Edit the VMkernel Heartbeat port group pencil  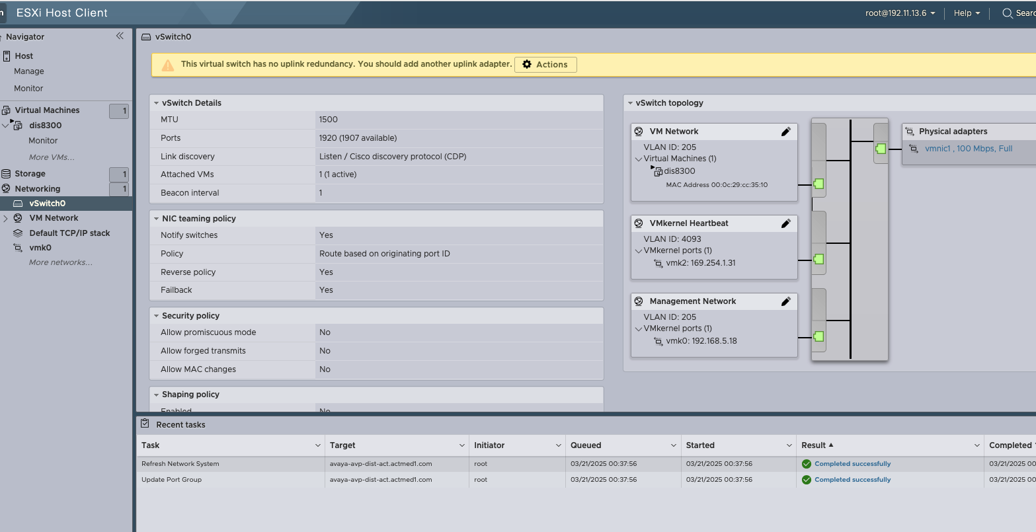click(786, 223)
